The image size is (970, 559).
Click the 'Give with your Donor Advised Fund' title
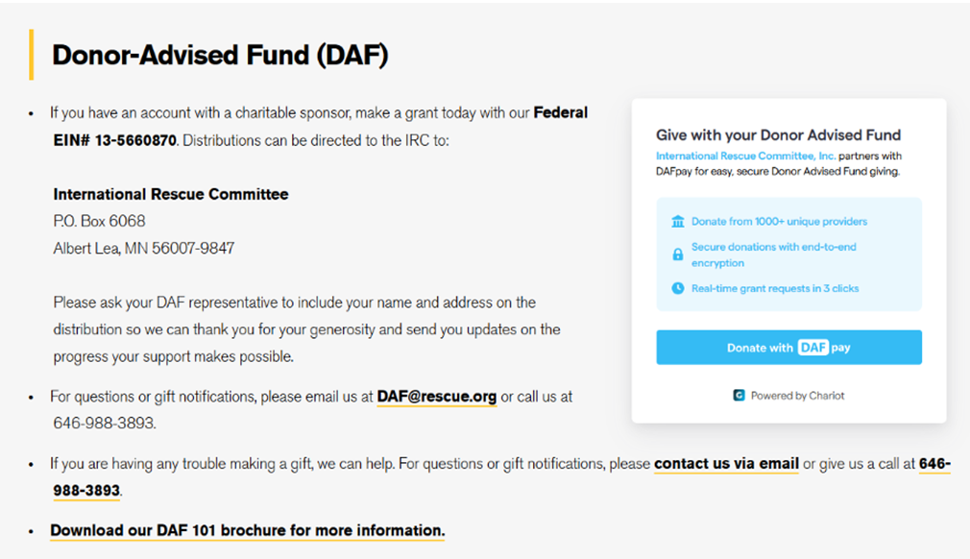(x=778, y=135)
